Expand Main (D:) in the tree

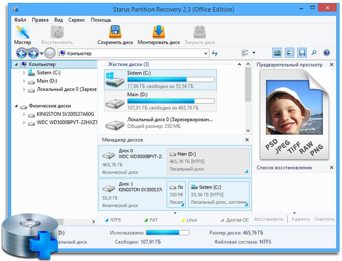24,81
